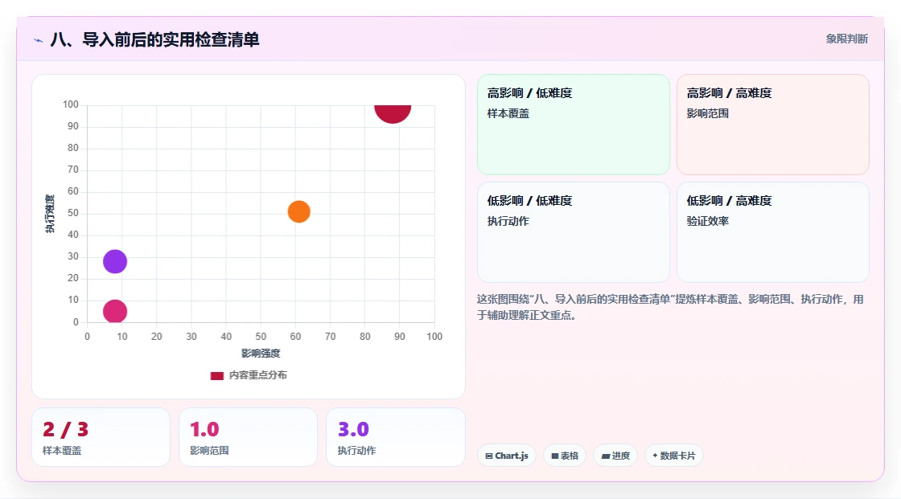The height and width of the screenshot is (499, 901).
Task: Select the 低影响 / 低难度 quadrant card
Action: pos(574,232)
